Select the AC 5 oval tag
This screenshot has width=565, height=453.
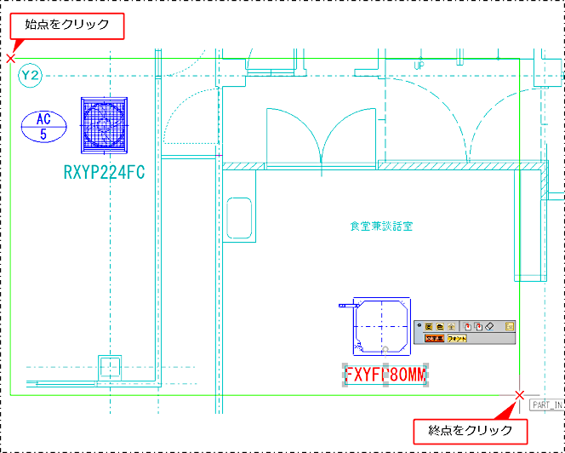43,126
